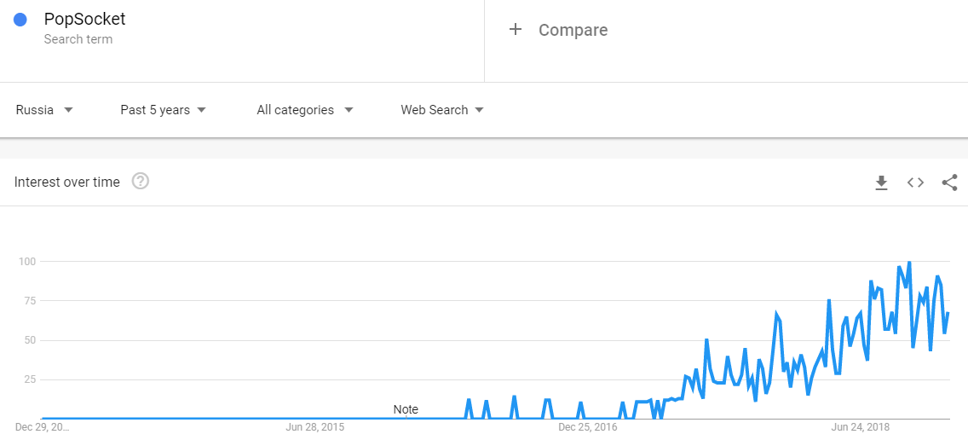968x440 pixels.
Task: Click the Jun 24, 2018 axis label
Action: tap(861, 427)
